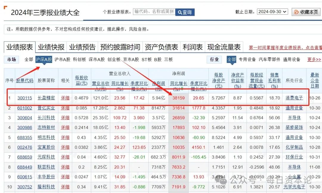Sort by the 每股净资产(元) column header
This screenshot has width=322, height=193.
(219, 81)
